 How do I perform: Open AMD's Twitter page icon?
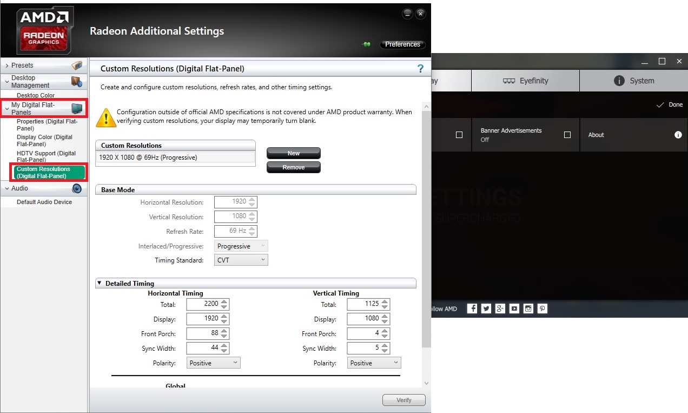[x=486, y=309]
